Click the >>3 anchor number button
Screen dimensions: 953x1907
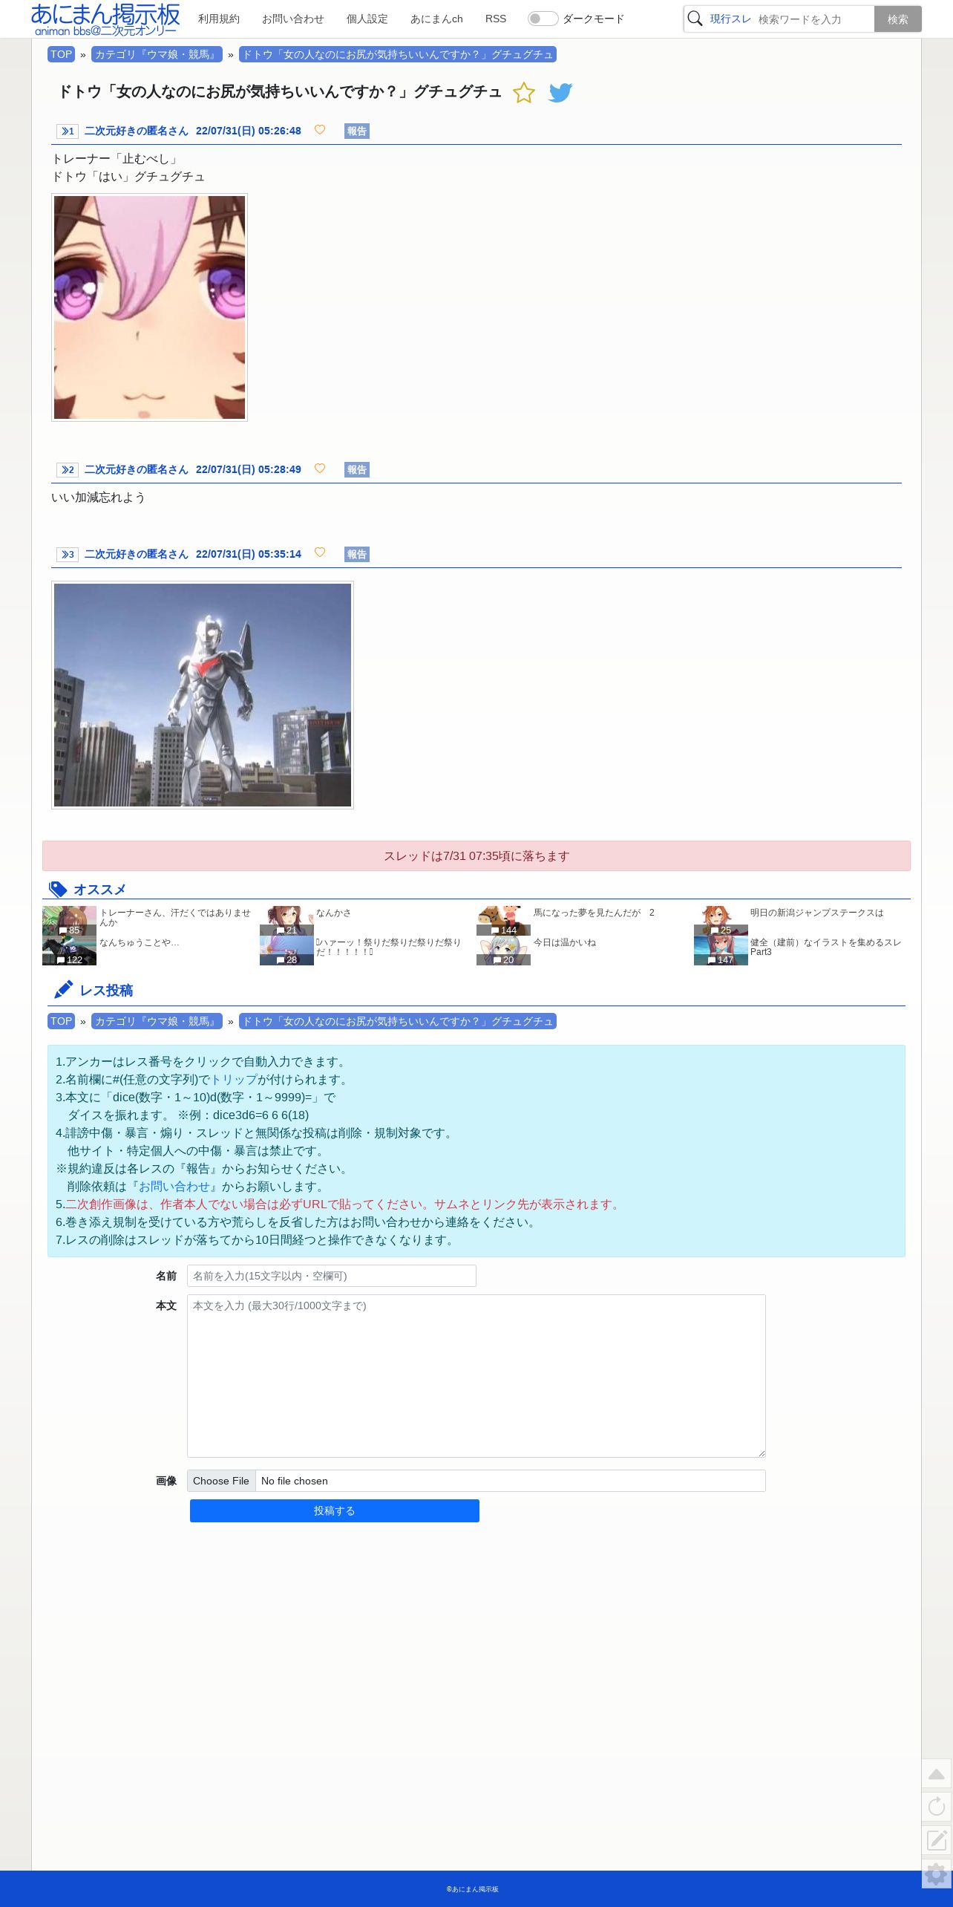[68, 555]
